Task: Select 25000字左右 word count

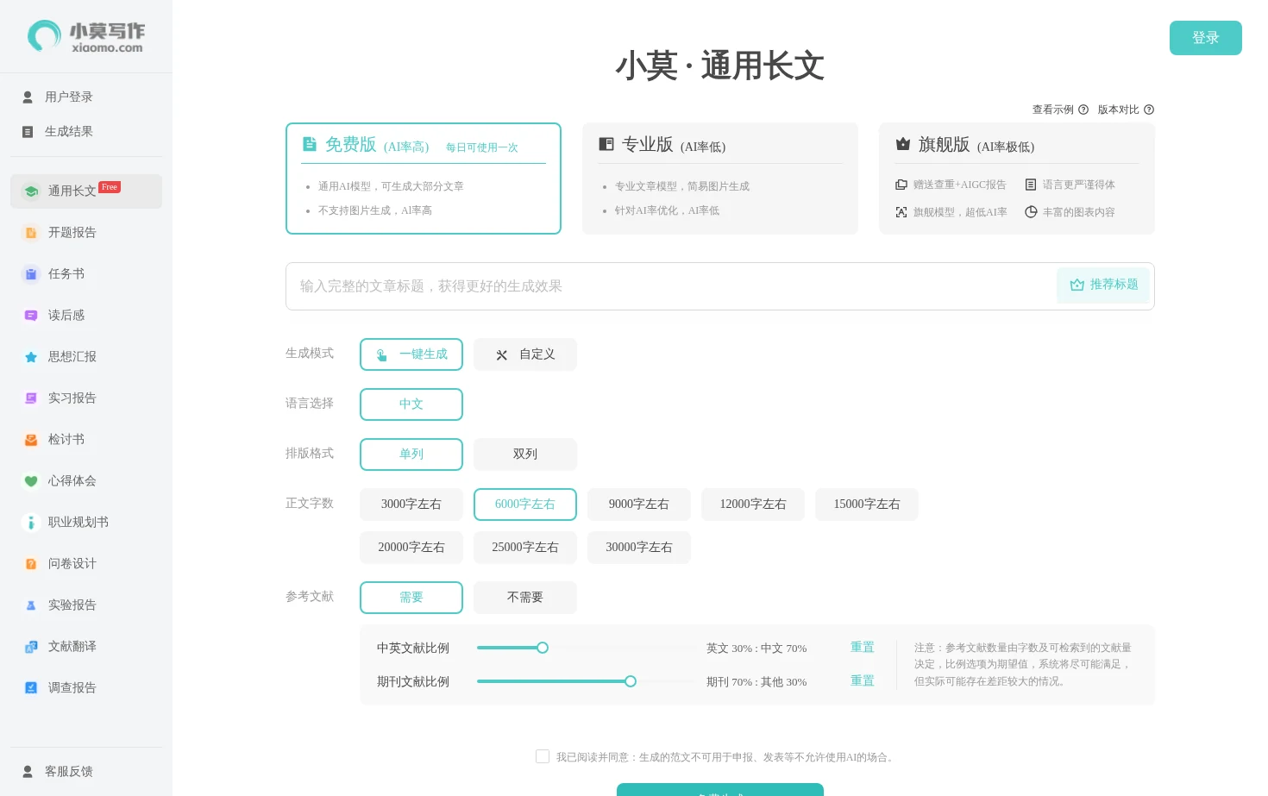Action: pos(525,548)
